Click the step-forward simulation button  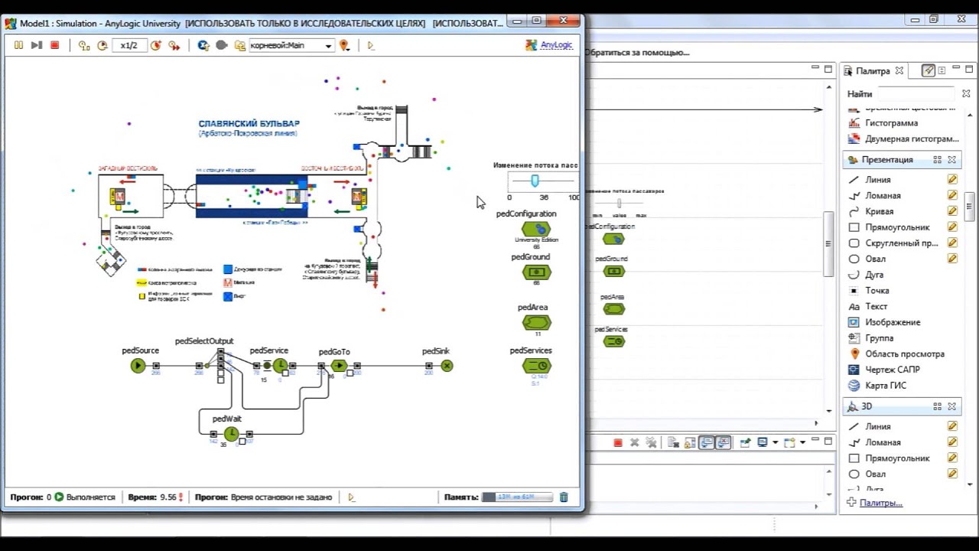[x=36, y=46]
